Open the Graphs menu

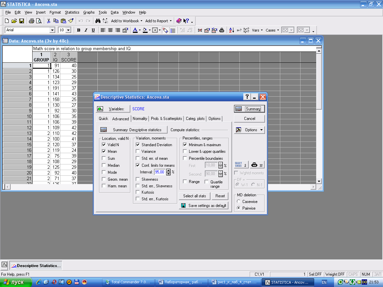(89, 12)
